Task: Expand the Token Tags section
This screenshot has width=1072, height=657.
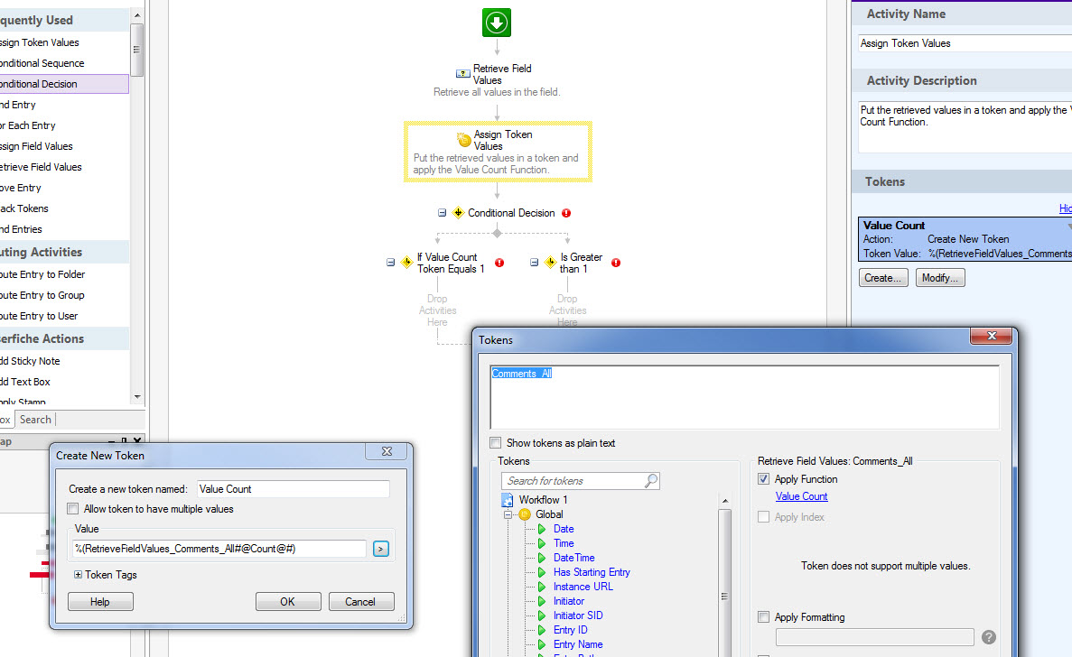Action: (x=79, y=575)
